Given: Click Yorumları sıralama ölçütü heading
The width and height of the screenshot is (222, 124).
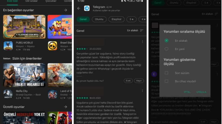Looking at the screenshot, I should click(184, 32).
